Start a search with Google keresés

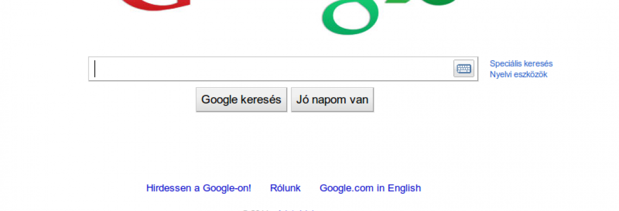[241, 100]
